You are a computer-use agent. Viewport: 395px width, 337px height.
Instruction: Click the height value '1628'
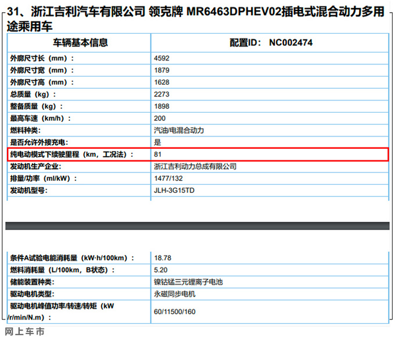[161, 83]
